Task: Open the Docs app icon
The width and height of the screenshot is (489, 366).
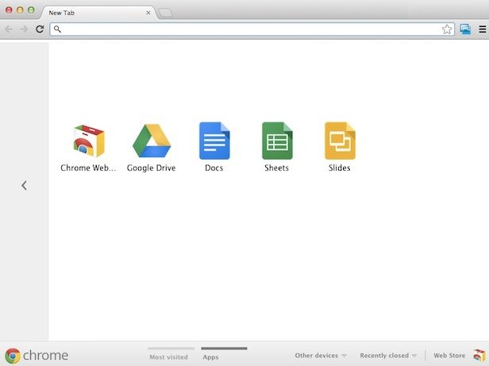Action: (214, 141)
